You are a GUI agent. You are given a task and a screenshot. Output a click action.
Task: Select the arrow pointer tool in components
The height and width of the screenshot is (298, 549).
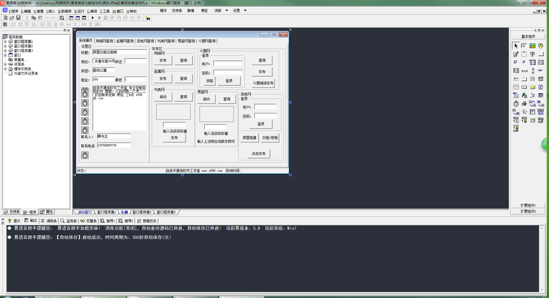(x=516, y=46)
